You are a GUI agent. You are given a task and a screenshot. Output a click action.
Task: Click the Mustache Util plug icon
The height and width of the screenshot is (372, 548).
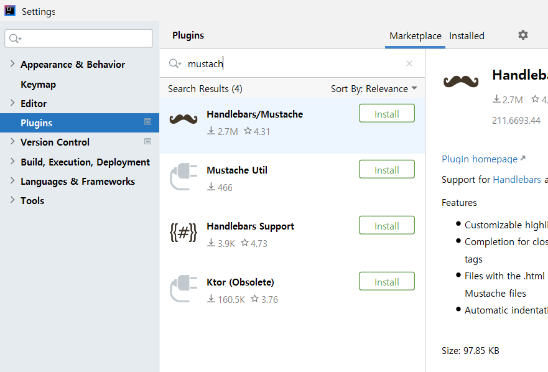[183, 177]
